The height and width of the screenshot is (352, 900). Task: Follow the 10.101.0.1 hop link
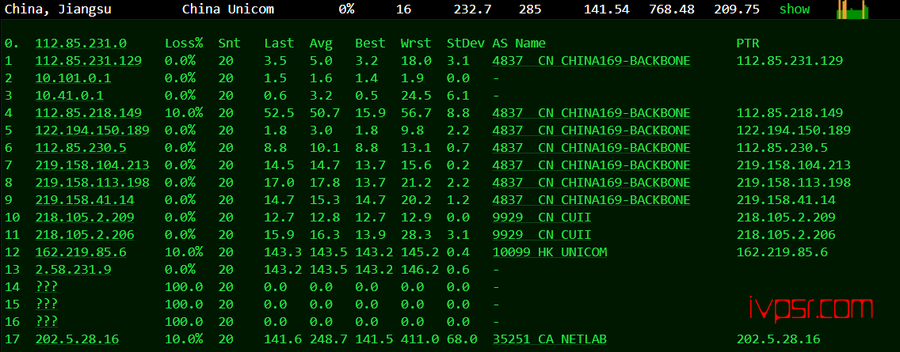[x=73, y=78]
